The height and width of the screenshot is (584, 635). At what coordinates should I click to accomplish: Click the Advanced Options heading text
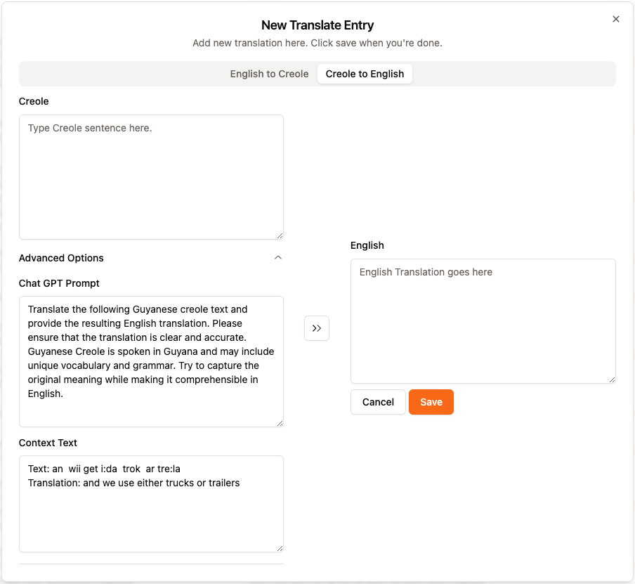coord(61,258)
